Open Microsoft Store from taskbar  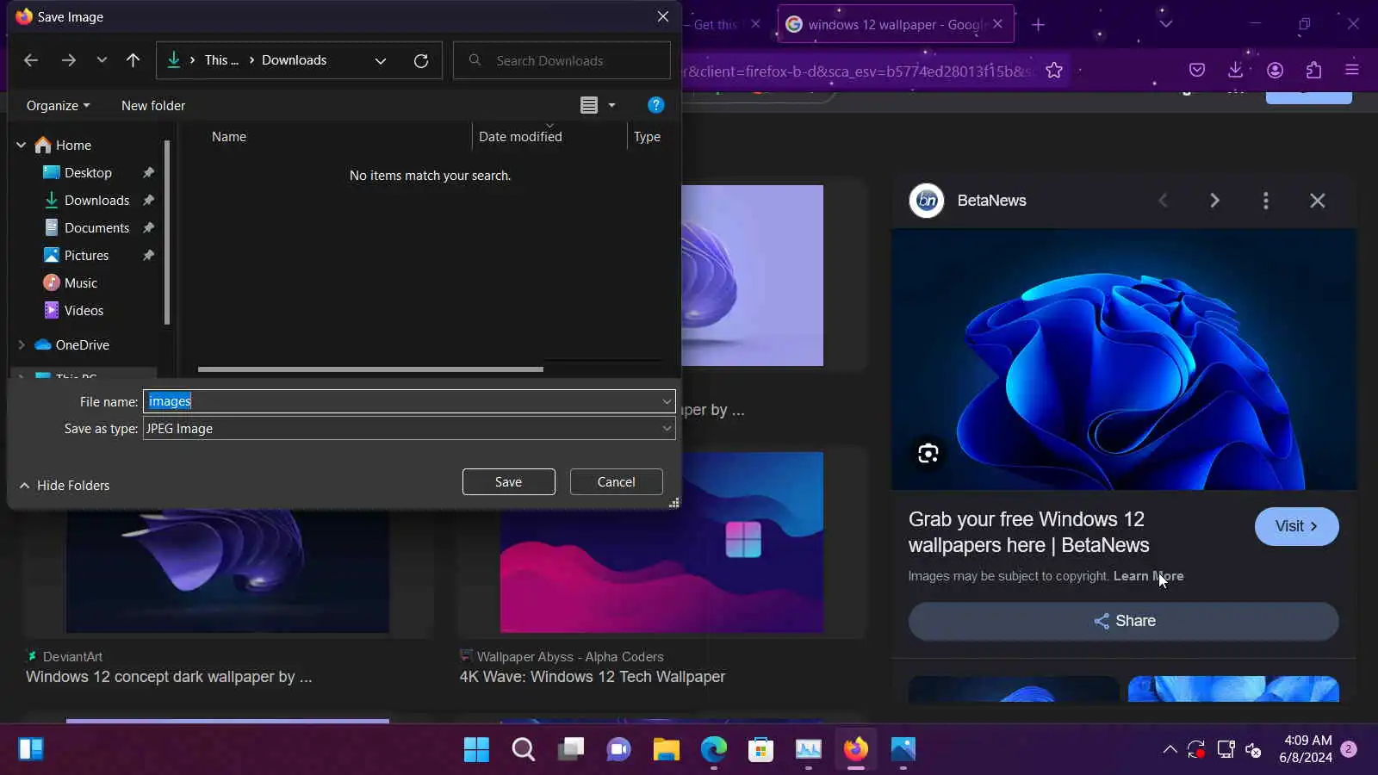click(x=760, y=749)
